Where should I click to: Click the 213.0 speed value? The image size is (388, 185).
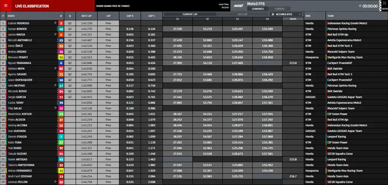[293, 63]
